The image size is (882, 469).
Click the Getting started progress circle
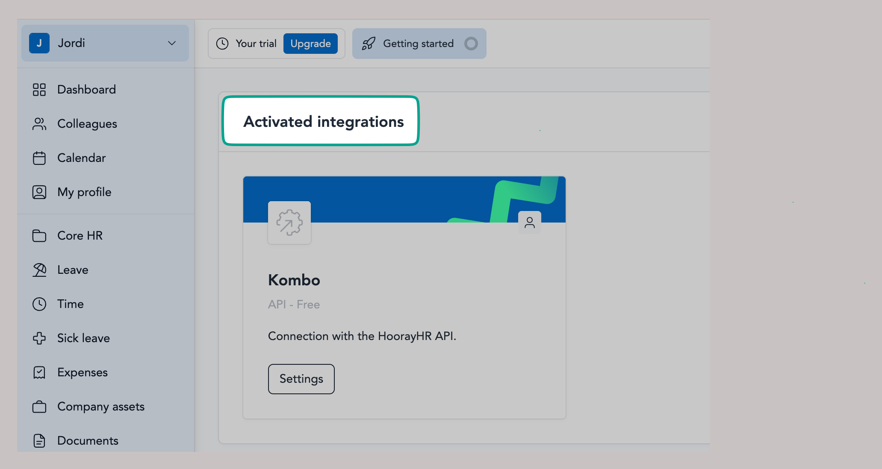pyautogui.click(x=471, y=44)
